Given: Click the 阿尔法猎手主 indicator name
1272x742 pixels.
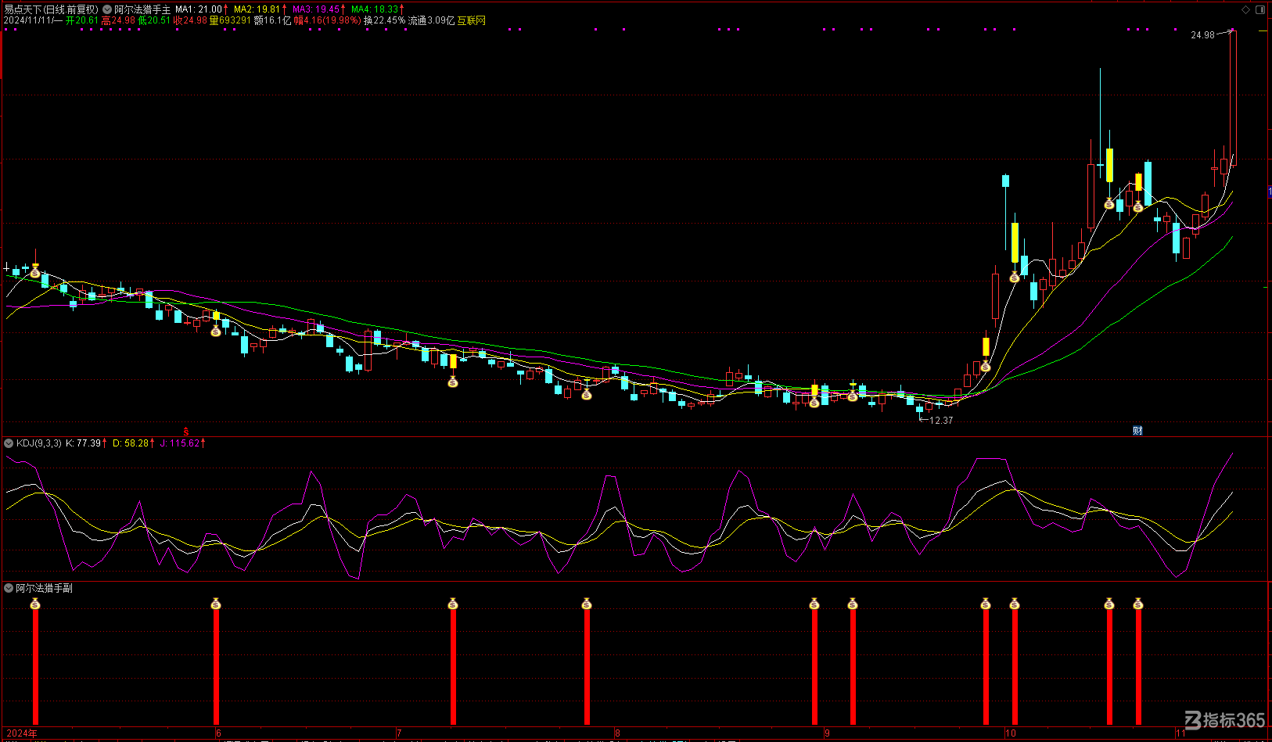Looking at the screenshot, I should click(142, 9).
